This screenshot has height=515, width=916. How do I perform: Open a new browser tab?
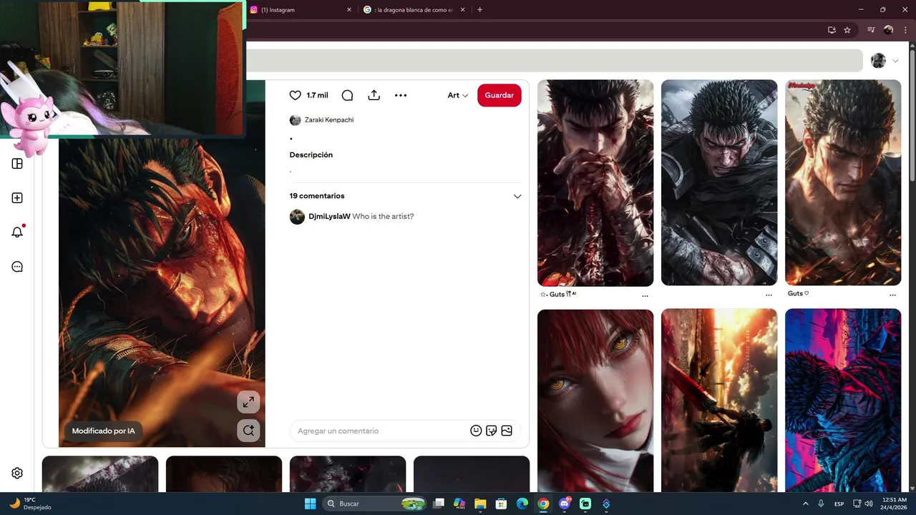coord(479,10)
